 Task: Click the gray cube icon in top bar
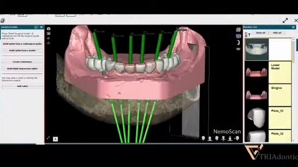coord(2,20)
